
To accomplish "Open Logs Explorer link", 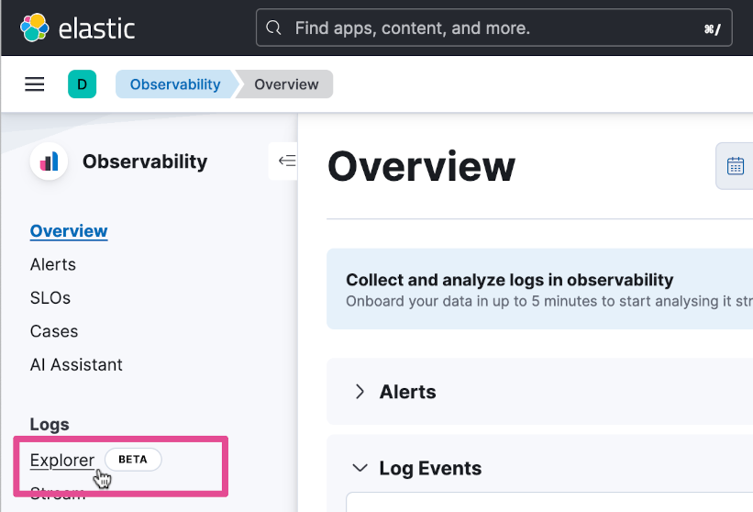I will (x=61, y=460).
